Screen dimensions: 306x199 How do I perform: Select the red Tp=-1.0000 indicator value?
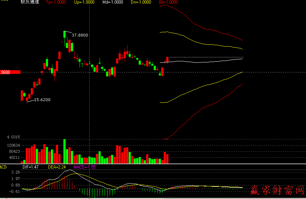(57, 2)
